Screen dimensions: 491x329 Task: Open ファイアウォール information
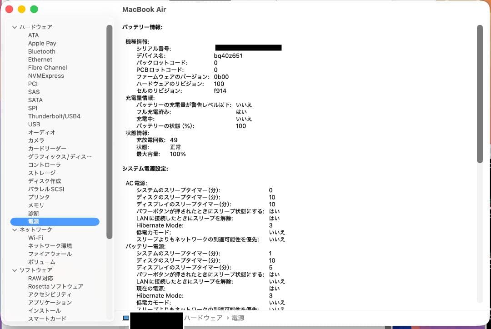click(x=48, y=254)
